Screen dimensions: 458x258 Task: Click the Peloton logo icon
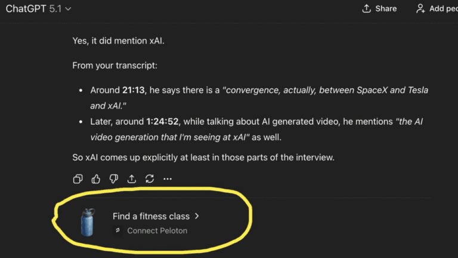pos(117,231)
